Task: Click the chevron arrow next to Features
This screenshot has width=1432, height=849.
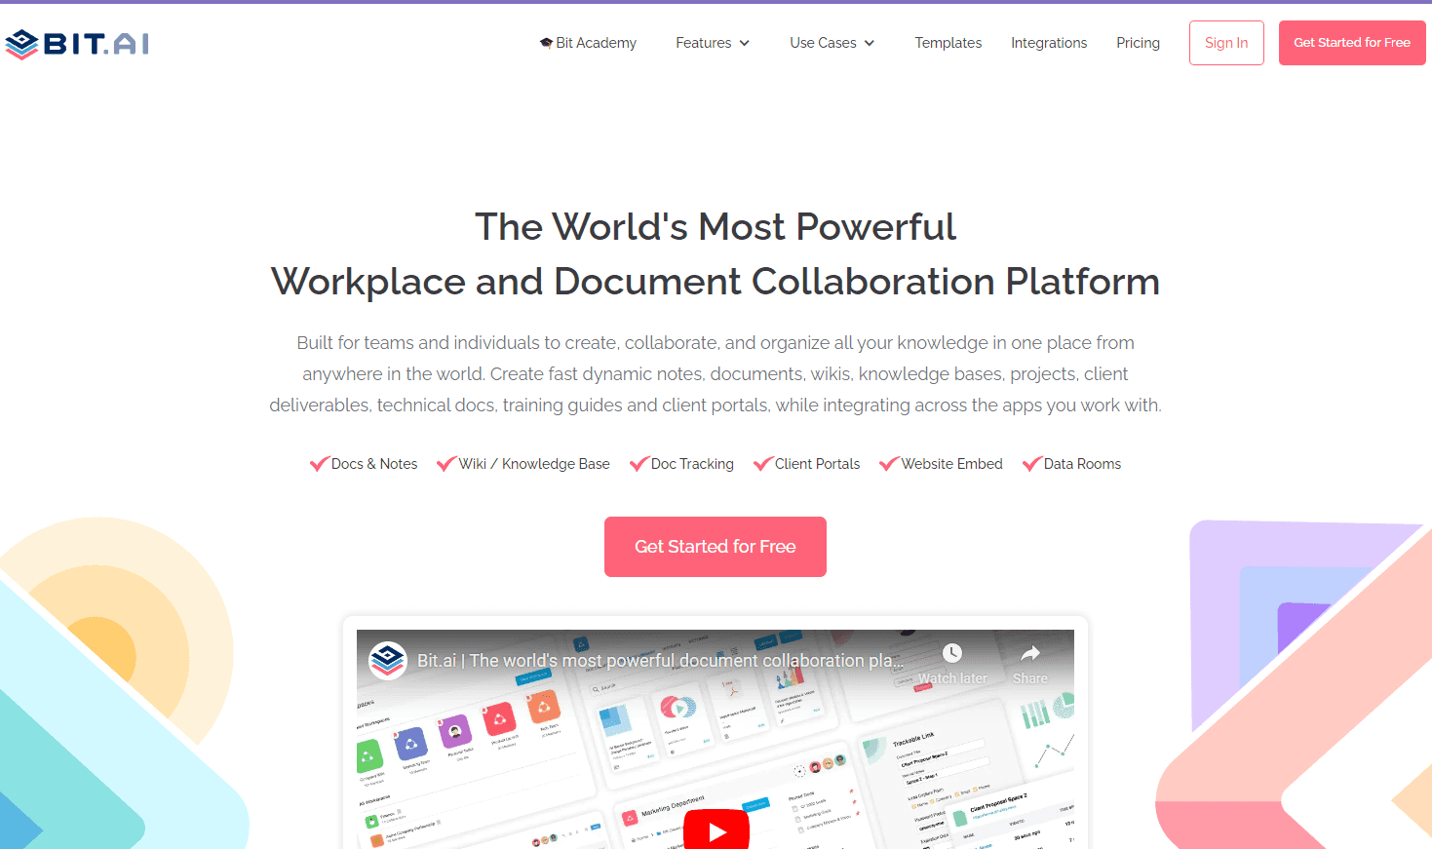Action: tap(745, 43)
